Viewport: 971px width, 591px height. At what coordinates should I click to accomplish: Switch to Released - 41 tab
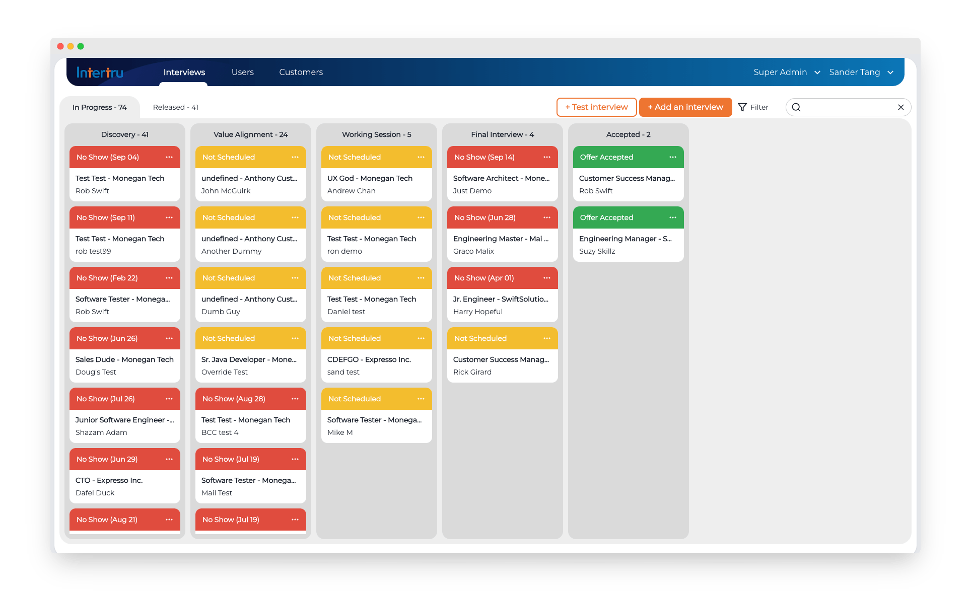point(175,107)
